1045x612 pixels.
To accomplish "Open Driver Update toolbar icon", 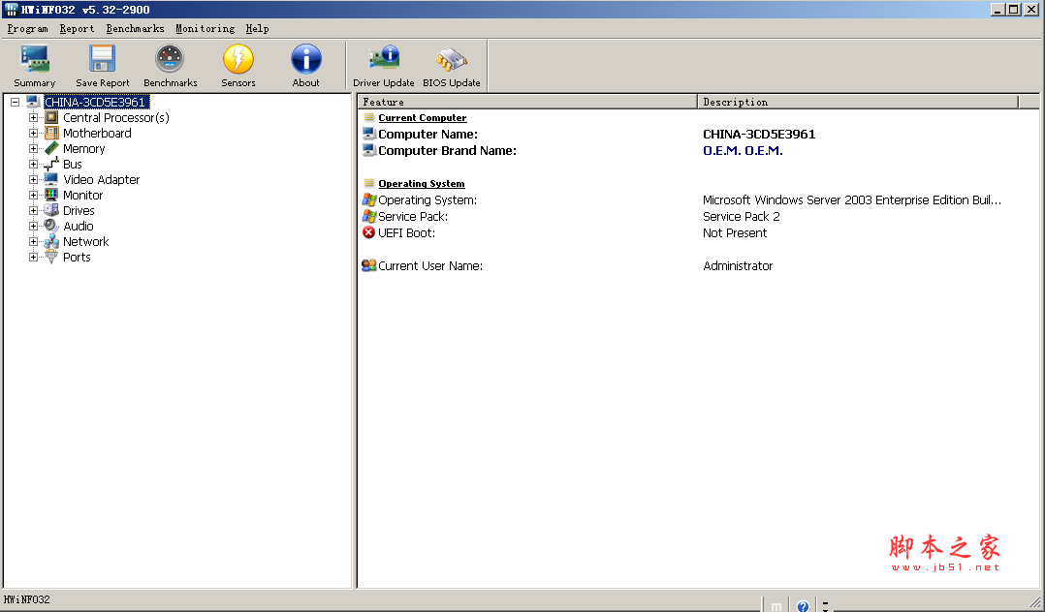I will pyautogui.click(x=384, y=59).
